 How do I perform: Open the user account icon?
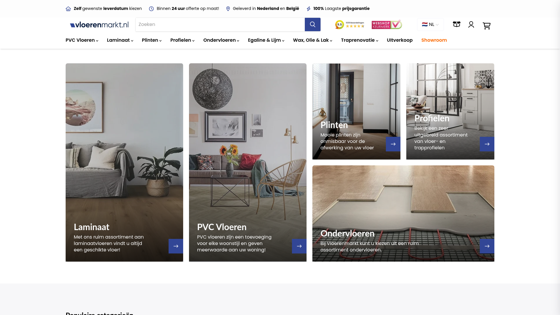[471, 24]
